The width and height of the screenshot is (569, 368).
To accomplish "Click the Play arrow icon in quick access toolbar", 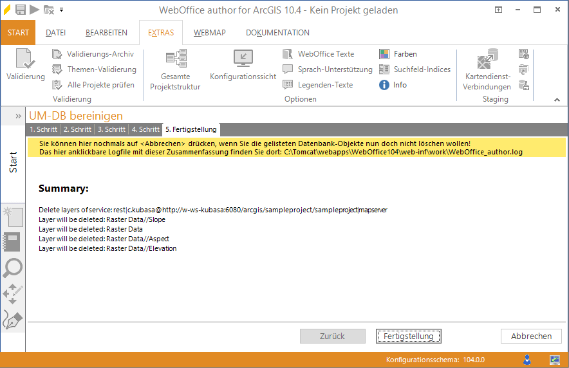I will pos(35,10).
